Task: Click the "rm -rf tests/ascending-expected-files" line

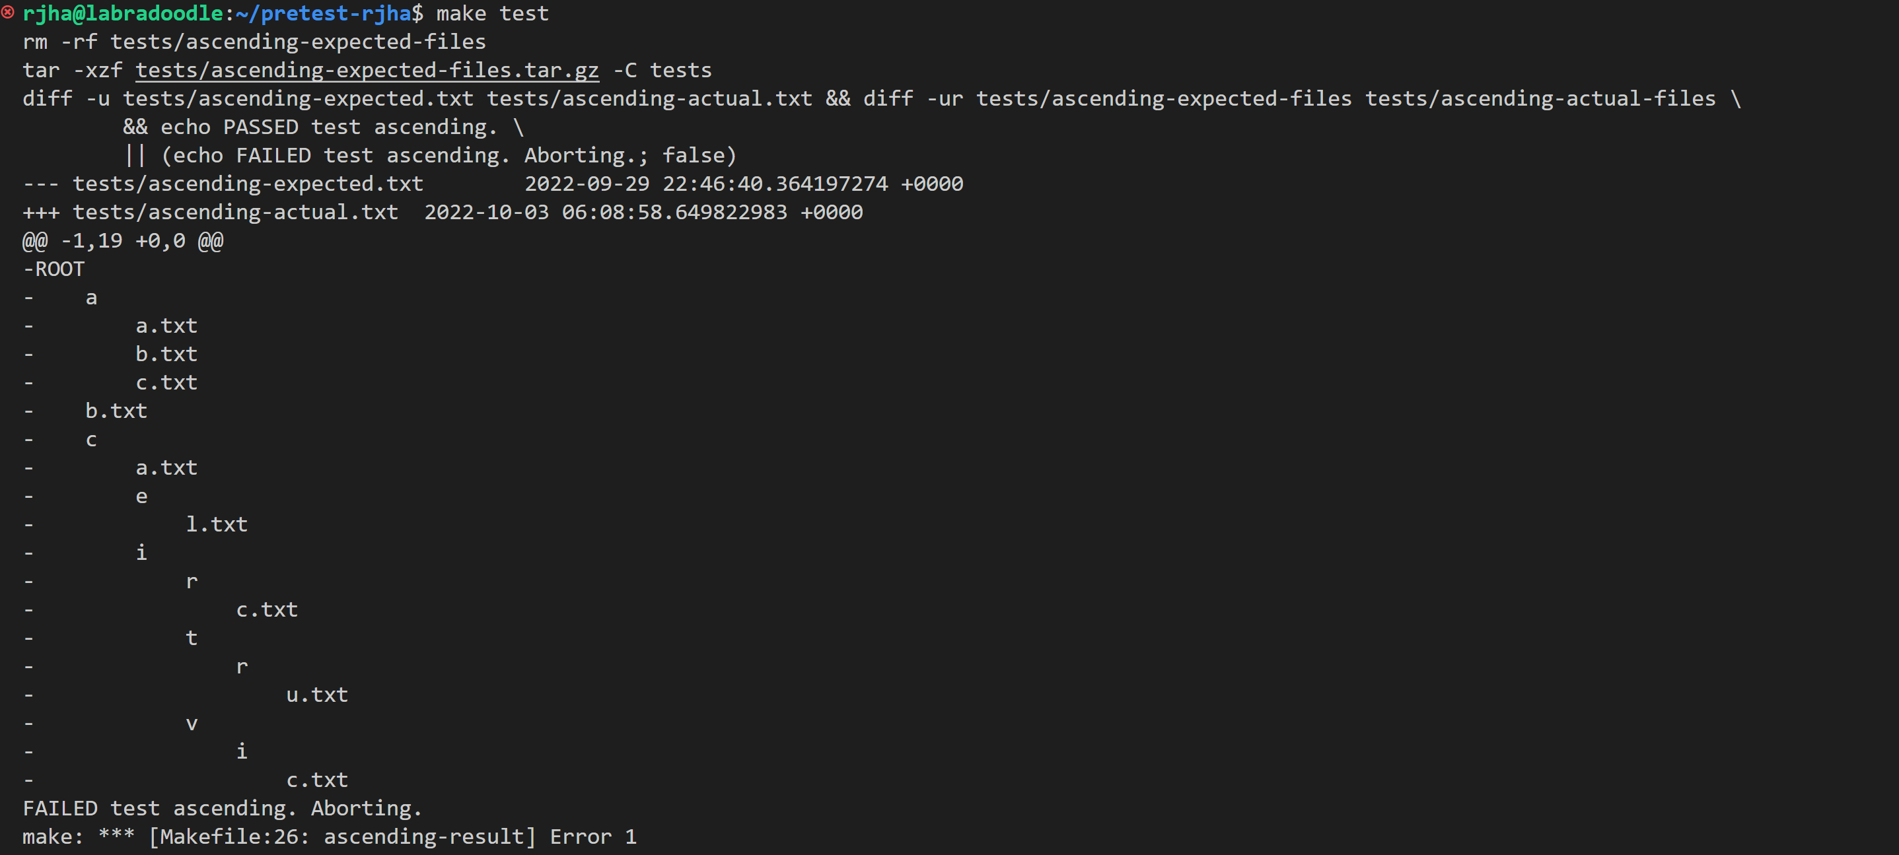Action: pos(254,42)
